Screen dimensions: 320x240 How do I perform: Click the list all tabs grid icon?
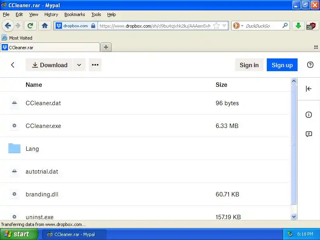(x=316, y=47)
